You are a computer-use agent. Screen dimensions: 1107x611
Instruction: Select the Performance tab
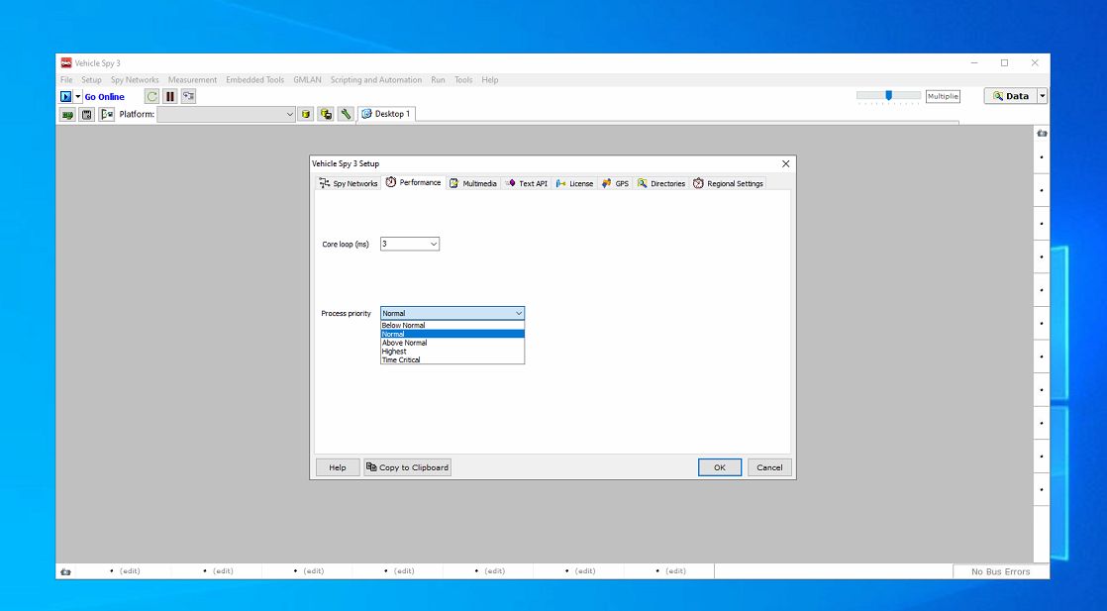point(414,182)
